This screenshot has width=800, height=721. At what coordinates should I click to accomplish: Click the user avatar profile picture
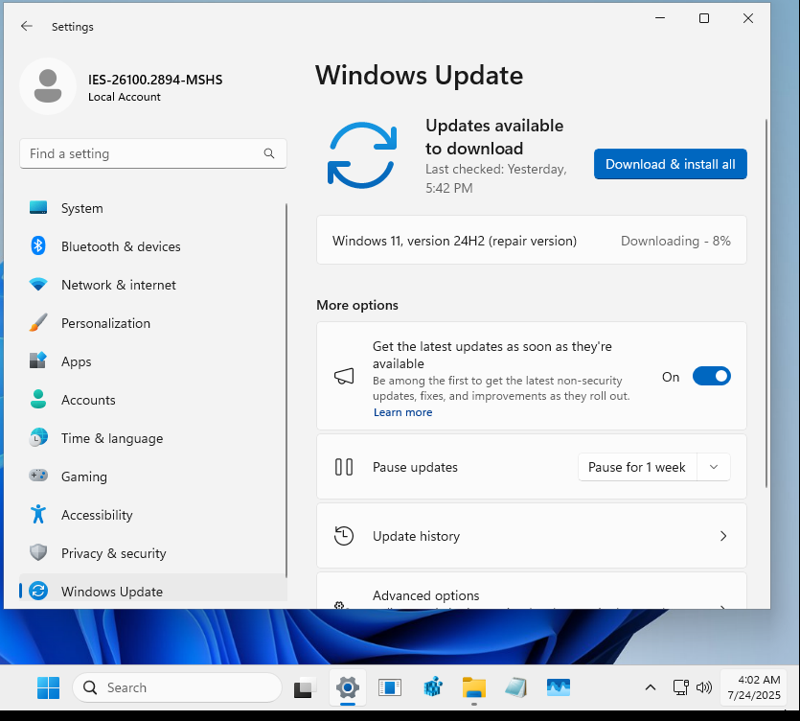click(x=48, y=86)
